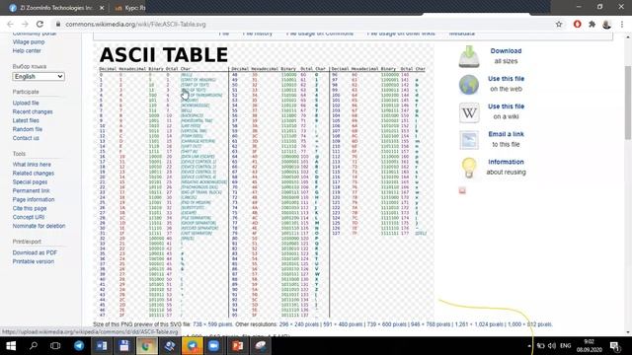Open the first Telegram taskbar icon

pyautogui.click(x=79, y=346)
